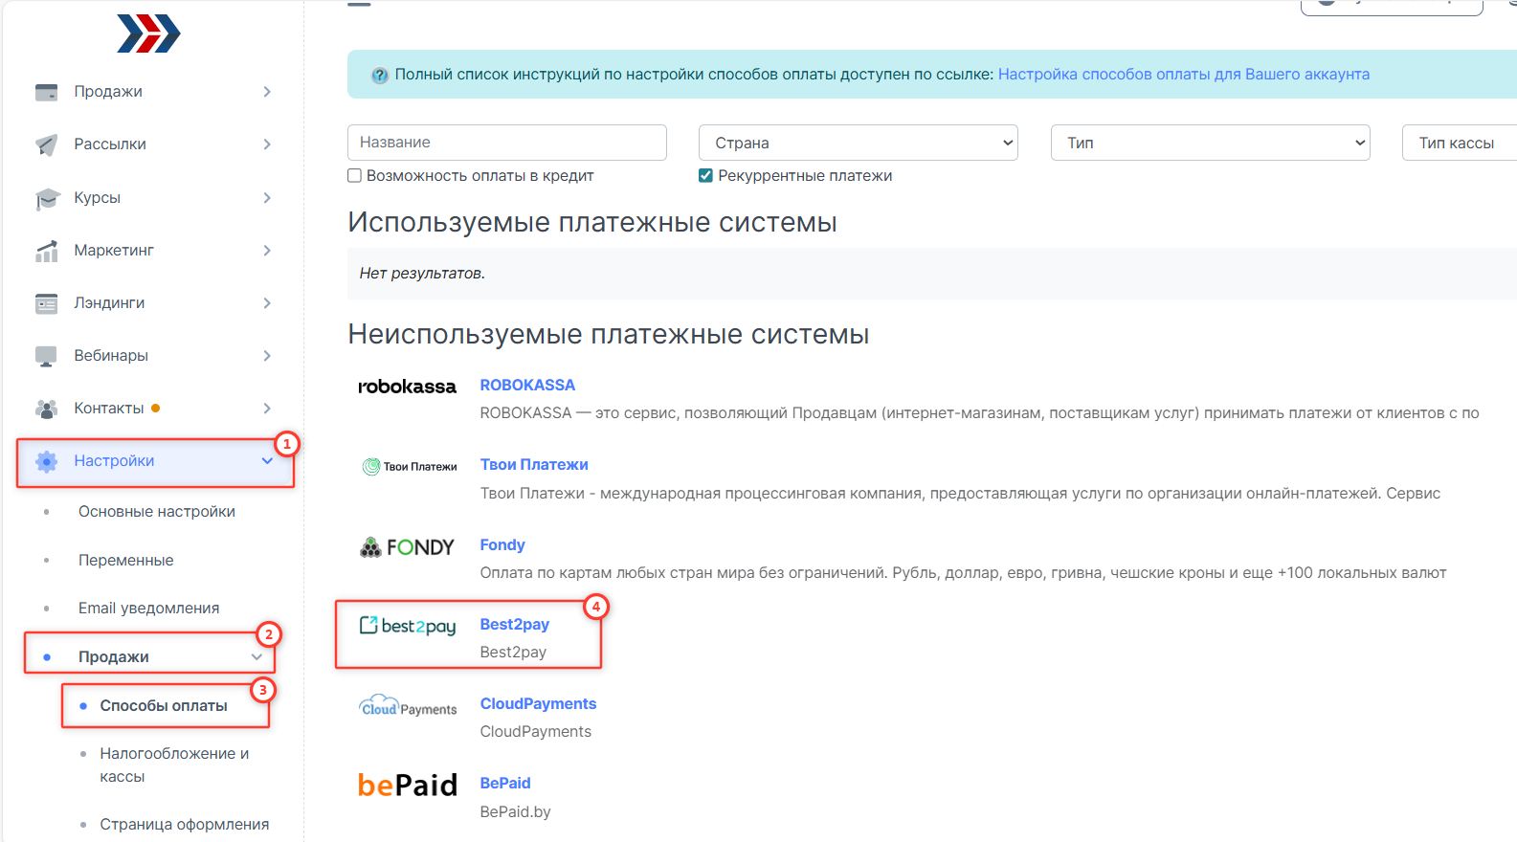Uncheck Рекуррентные платежи checkbox
Image resolution: width=1517 pixels, height=842 pixels.
coord(705,176)
